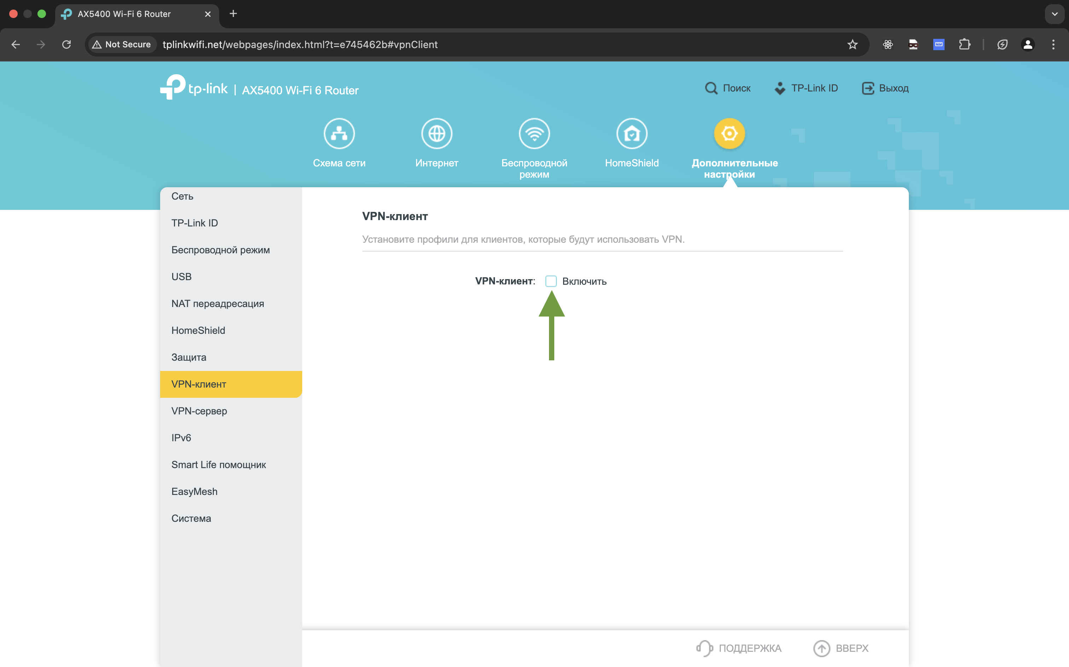
Task: Expand the tab search chevron
Action: [1055, 14]
